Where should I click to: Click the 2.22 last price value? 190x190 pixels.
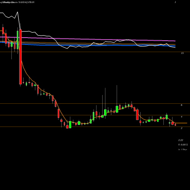click(x=180, y=140)
